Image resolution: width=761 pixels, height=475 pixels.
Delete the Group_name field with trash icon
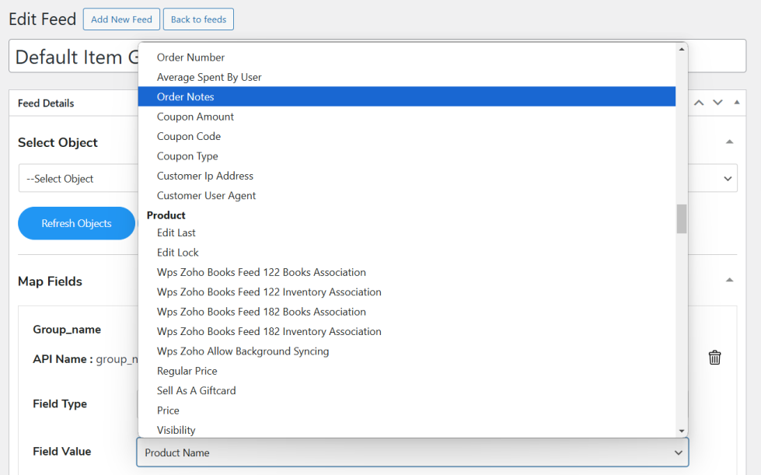(714, 358)
